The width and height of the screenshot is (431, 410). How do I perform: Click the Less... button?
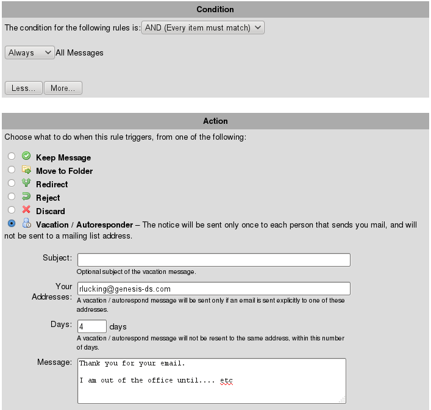(24, 88)
